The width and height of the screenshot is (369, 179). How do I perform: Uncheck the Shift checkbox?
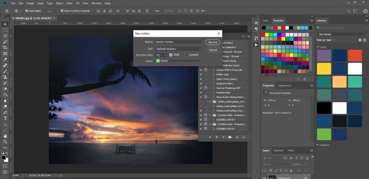coord(171,55)
